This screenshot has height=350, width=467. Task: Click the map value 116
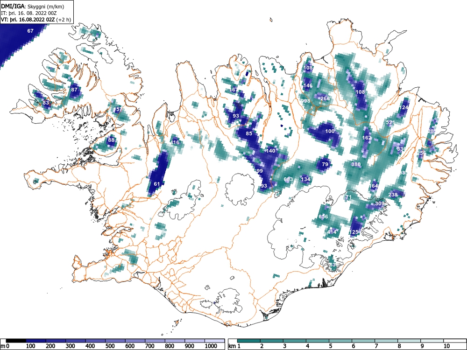(x=175, y=142)
